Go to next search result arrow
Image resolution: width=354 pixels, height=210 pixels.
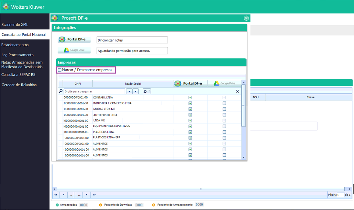point(136,91)
